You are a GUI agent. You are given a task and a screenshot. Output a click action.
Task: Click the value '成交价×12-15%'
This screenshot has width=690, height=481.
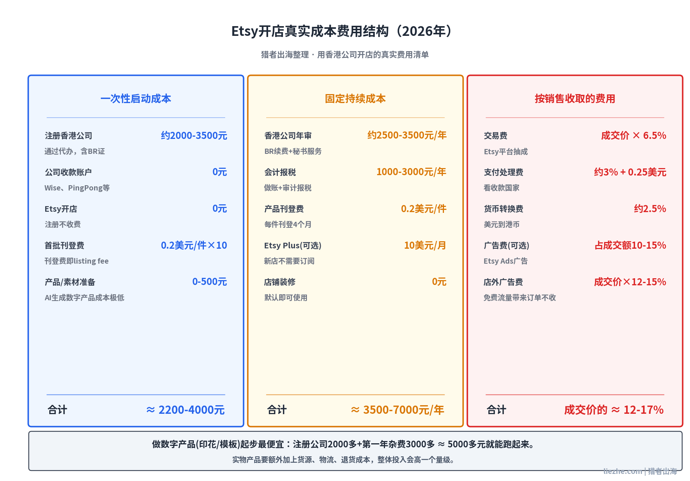(x=630, y=282)
